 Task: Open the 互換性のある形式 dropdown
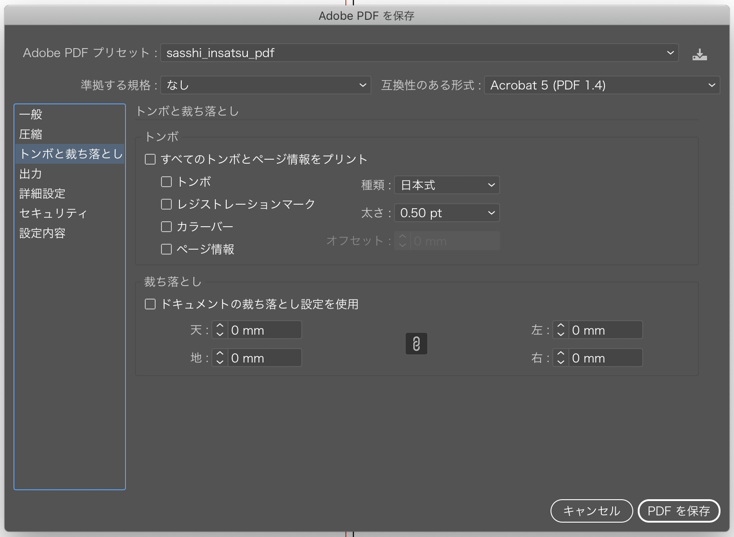point(602,85)
